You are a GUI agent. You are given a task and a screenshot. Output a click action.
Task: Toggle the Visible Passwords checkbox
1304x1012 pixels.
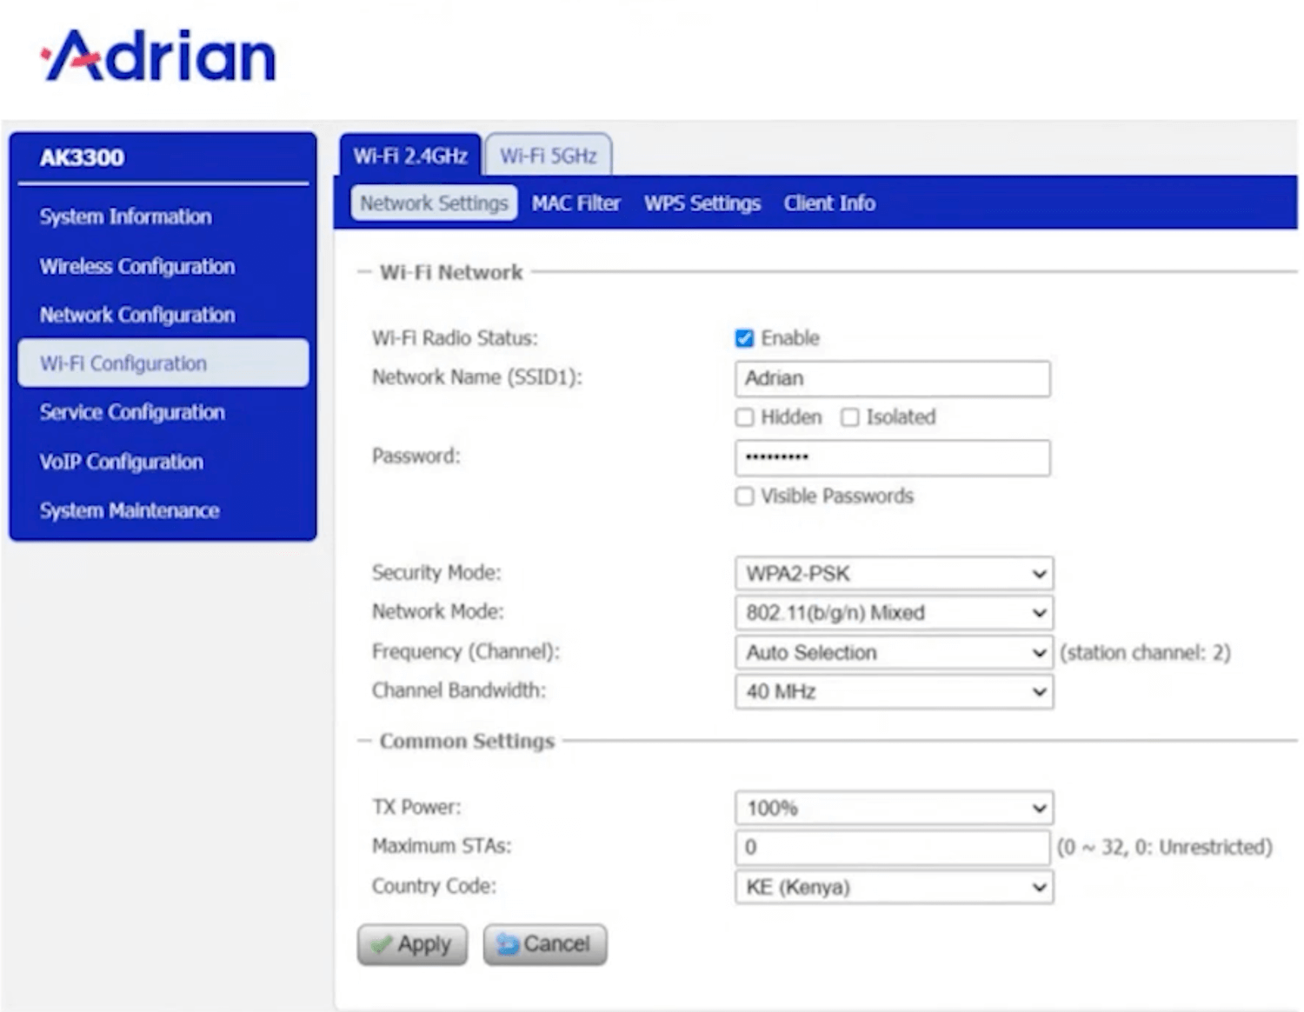(744, 496)
